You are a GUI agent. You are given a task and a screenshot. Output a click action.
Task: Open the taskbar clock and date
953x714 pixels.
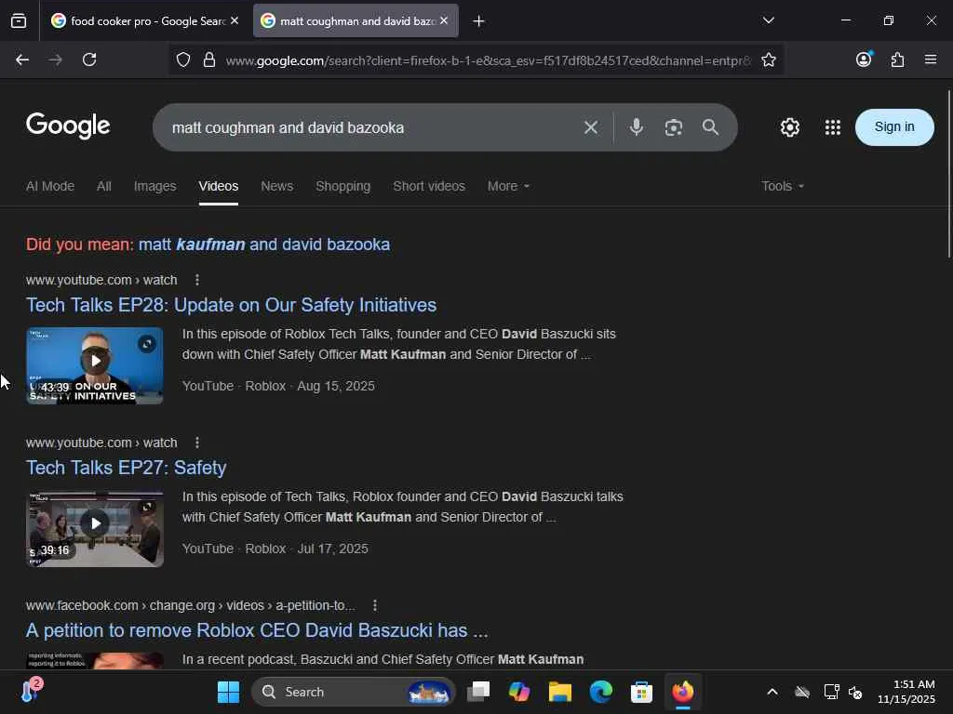(906, 692)
